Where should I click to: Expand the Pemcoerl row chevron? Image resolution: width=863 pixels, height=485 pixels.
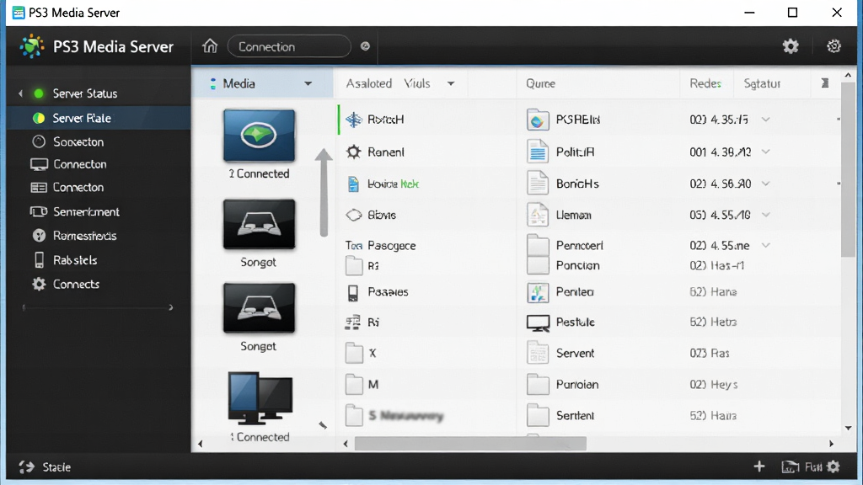click(765, 245)
